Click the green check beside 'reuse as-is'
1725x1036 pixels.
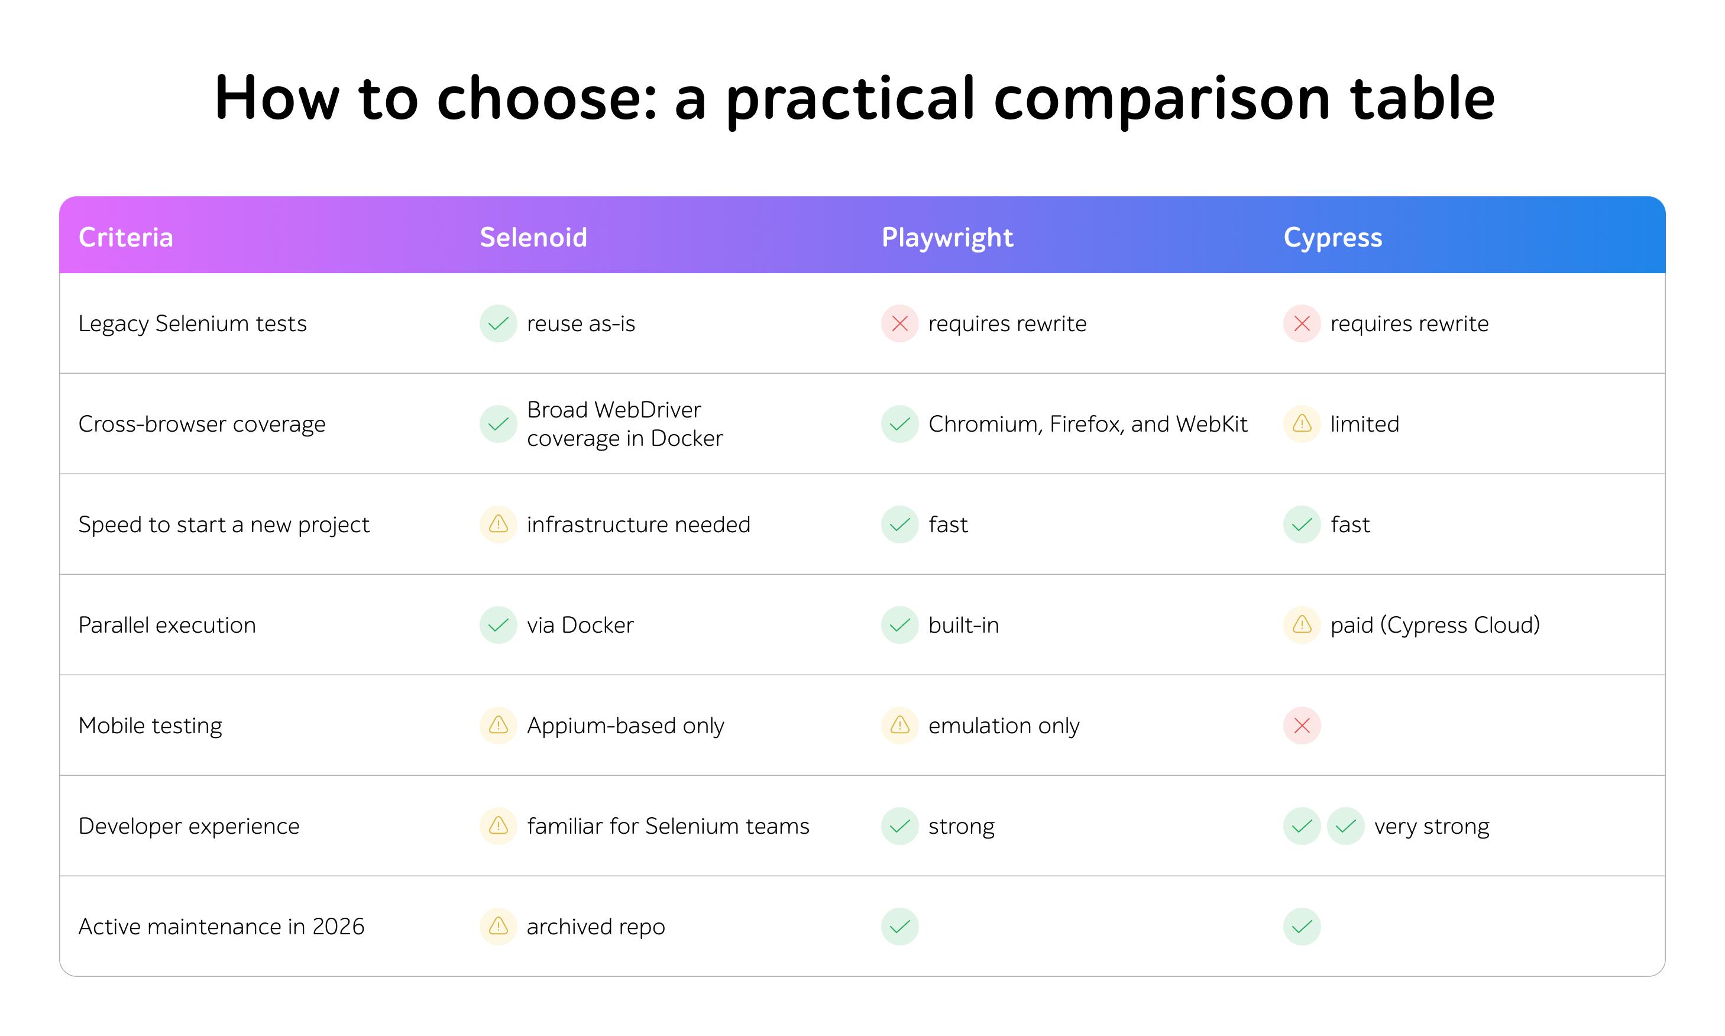(x=498, y=323)
